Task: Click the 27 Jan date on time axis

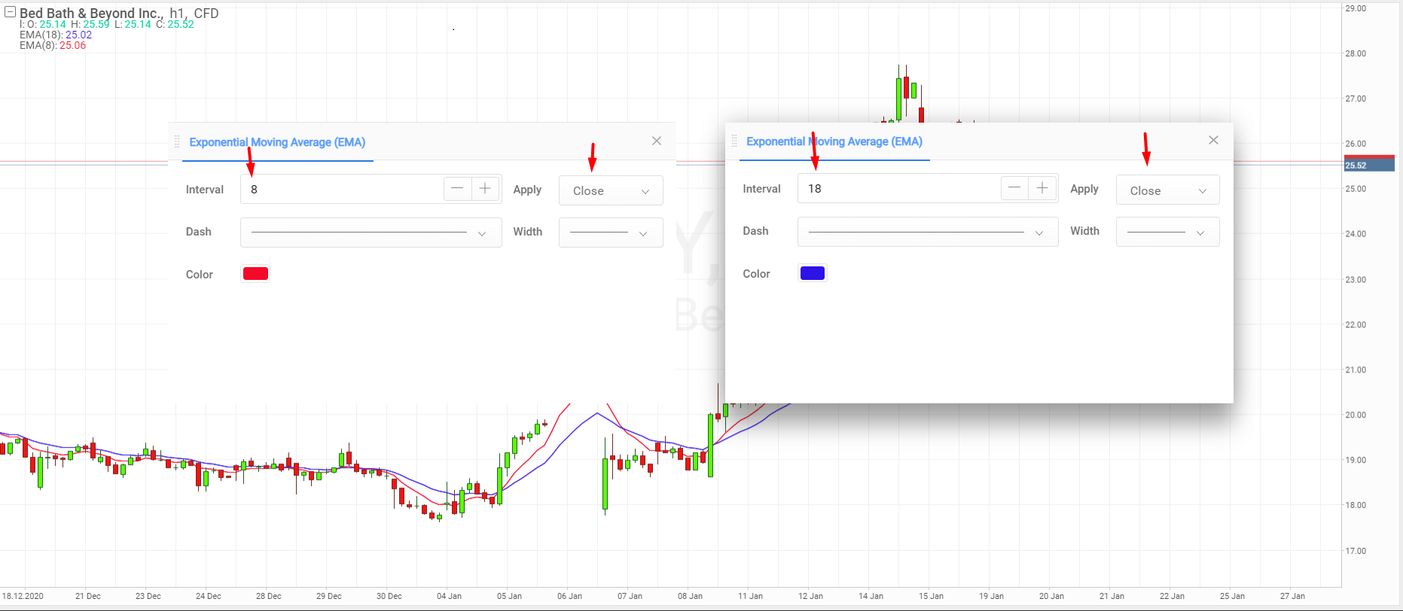Action: 1292,596
